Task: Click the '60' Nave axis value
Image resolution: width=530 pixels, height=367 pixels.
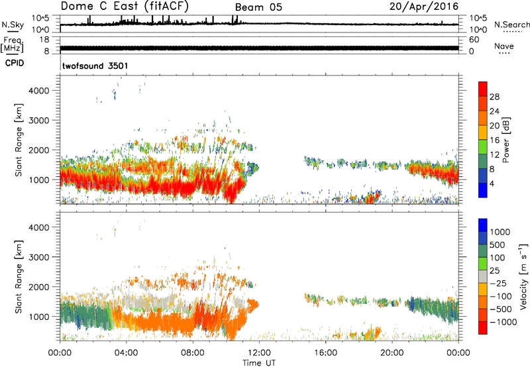Action: (474, 40)
